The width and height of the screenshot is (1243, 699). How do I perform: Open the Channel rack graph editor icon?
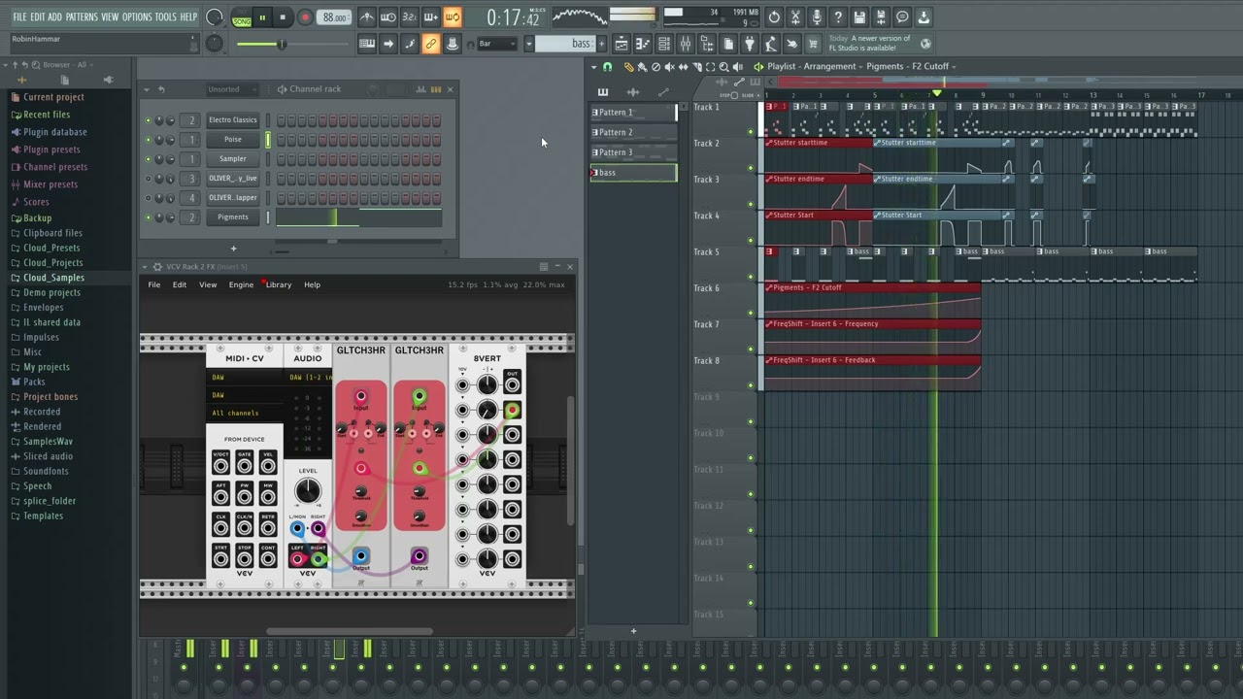pos(421,89)
